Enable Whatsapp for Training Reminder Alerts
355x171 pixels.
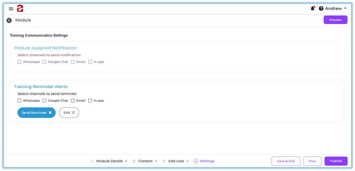coord(20,100)
